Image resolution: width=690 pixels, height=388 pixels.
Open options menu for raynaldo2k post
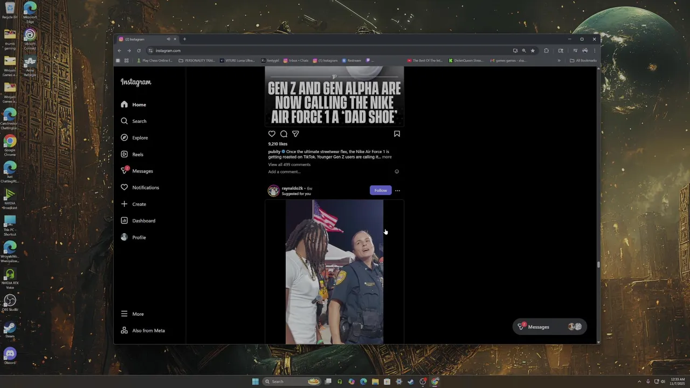[398, 190]
